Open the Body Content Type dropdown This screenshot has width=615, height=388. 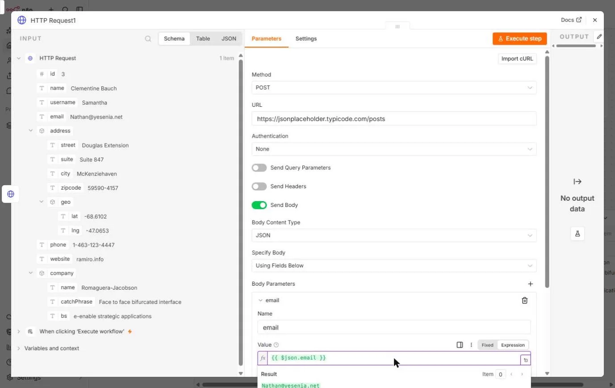click(x=394, y=235)
